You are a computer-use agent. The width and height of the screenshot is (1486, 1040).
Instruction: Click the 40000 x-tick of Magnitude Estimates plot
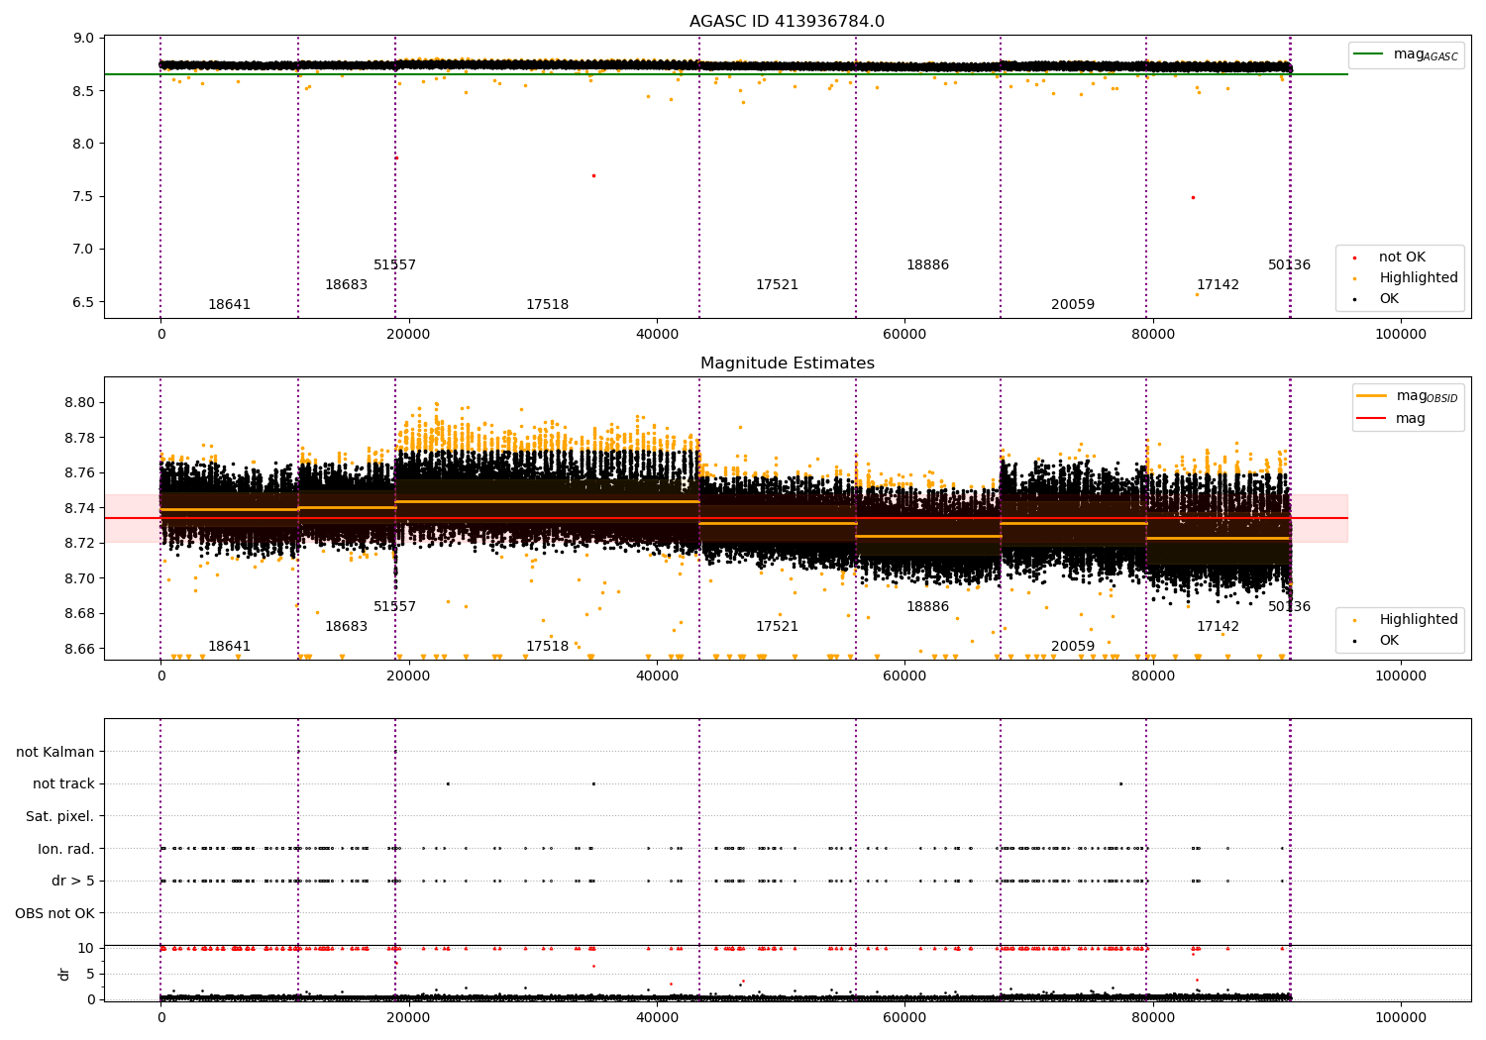point(657,676)
